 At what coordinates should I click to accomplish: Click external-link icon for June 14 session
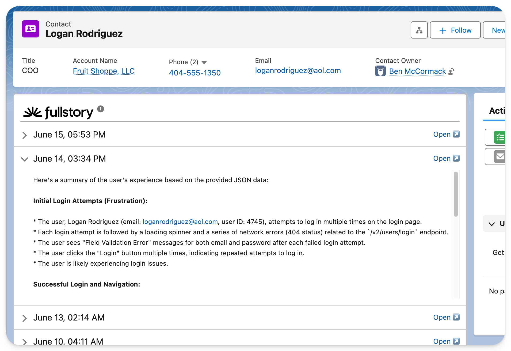[x=456, y=158]
